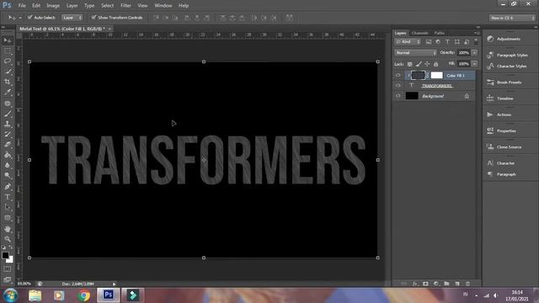
Task: Select the Zoom tool
Action: pos(8,239)
